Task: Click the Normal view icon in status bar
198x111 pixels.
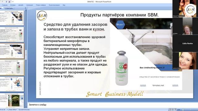Action: pos(170,110)
